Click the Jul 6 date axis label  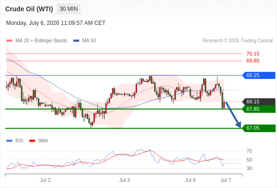pyautogui.click(x=190, y=180)
